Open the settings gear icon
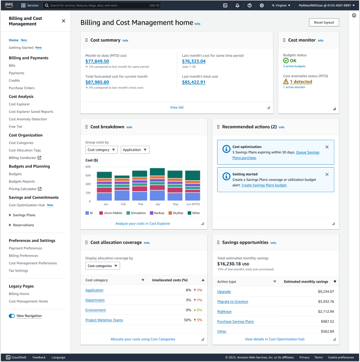 click(262, 5)
